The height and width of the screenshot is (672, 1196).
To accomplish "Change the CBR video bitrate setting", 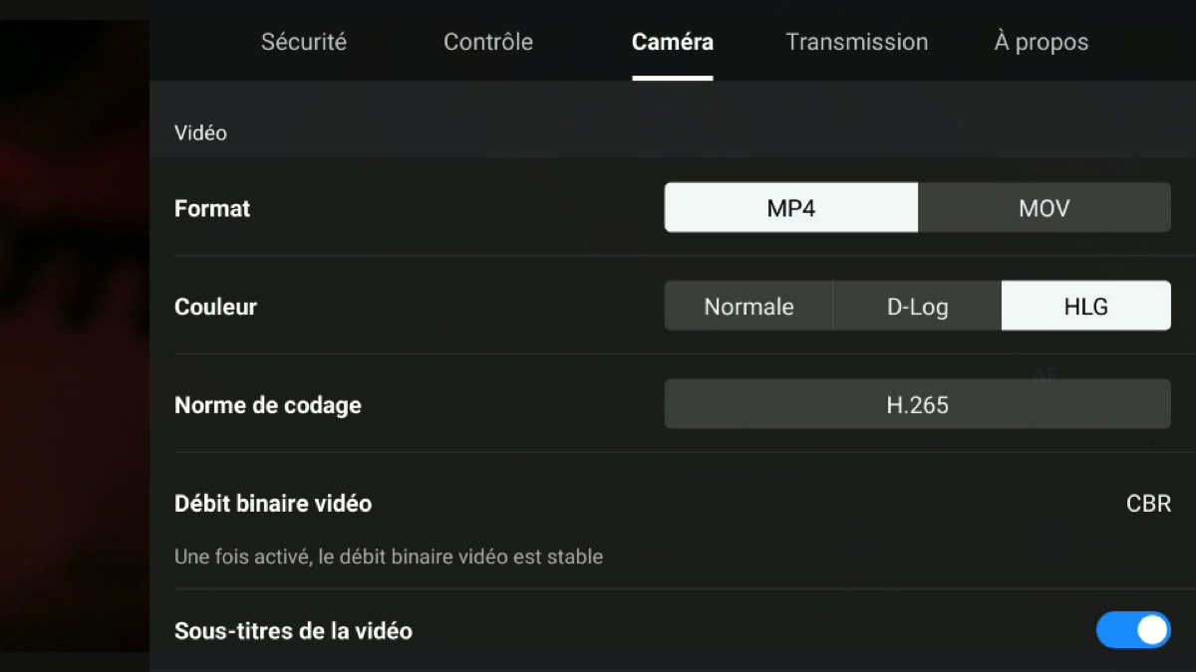I will (1148, 504).
